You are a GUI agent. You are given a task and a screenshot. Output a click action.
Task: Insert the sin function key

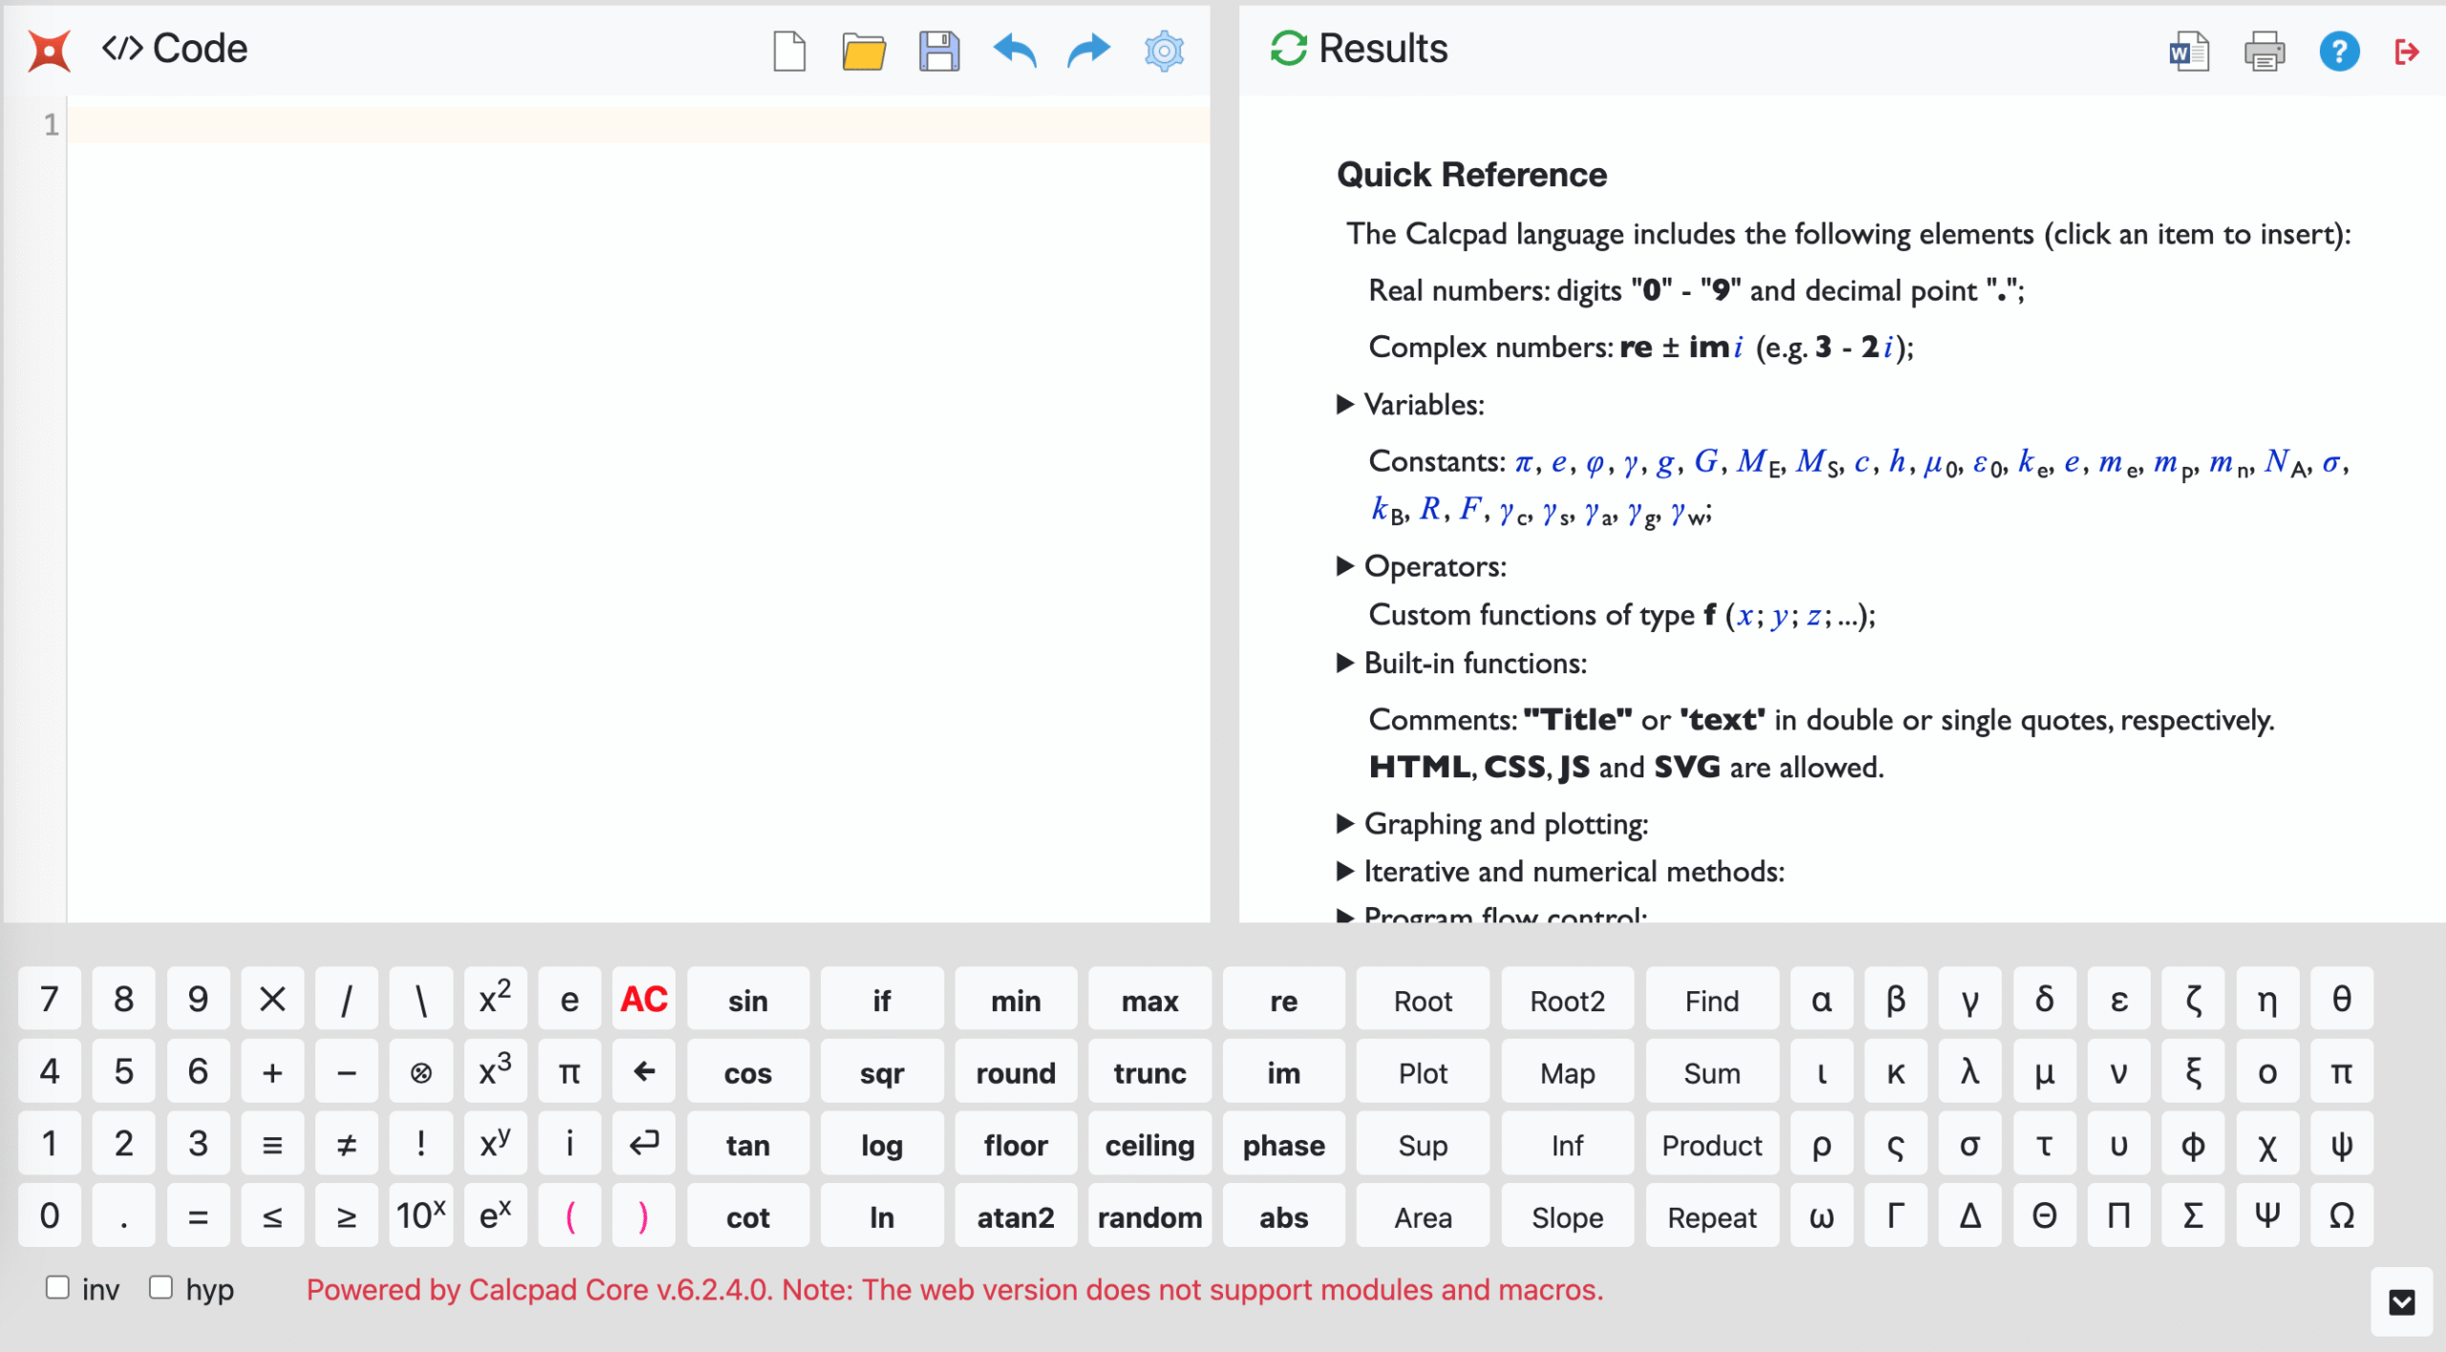point(747,1000)
